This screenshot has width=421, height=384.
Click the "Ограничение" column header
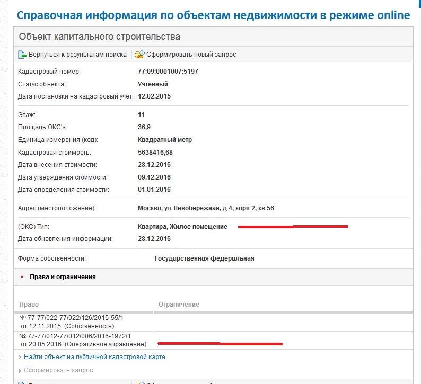pos(179,305)
